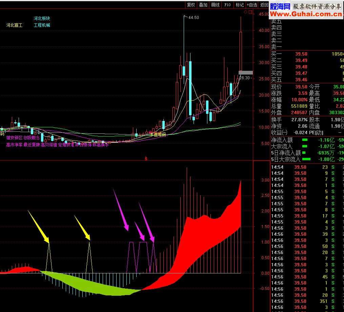This screenshot has width=344, height=312.
Task: Click the 45.00 price axis label
Action: tap(264, 14)
